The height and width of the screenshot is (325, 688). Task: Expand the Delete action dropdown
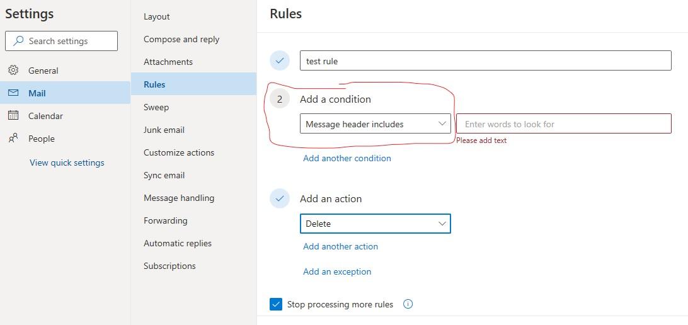pyautogui.click(x=376, y=224)
